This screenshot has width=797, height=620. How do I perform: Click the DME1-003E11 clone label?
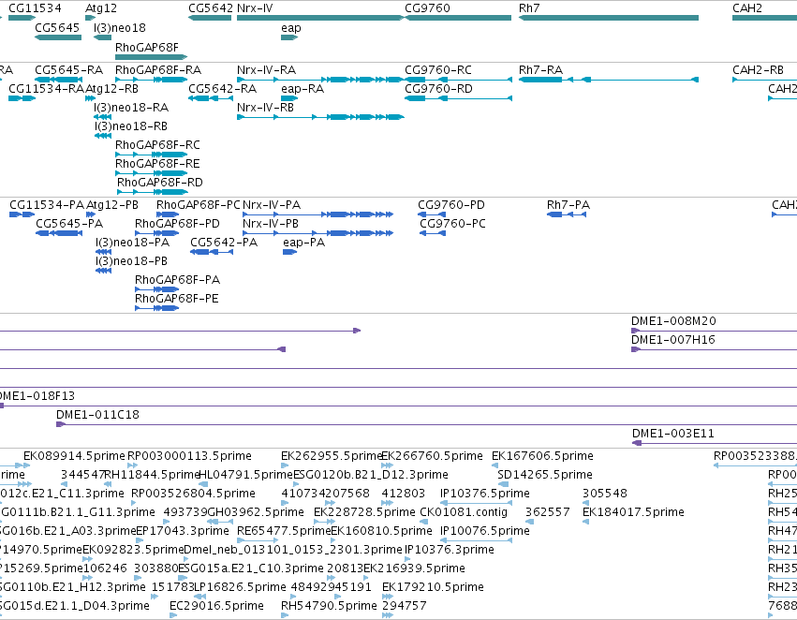coord(673,434)
